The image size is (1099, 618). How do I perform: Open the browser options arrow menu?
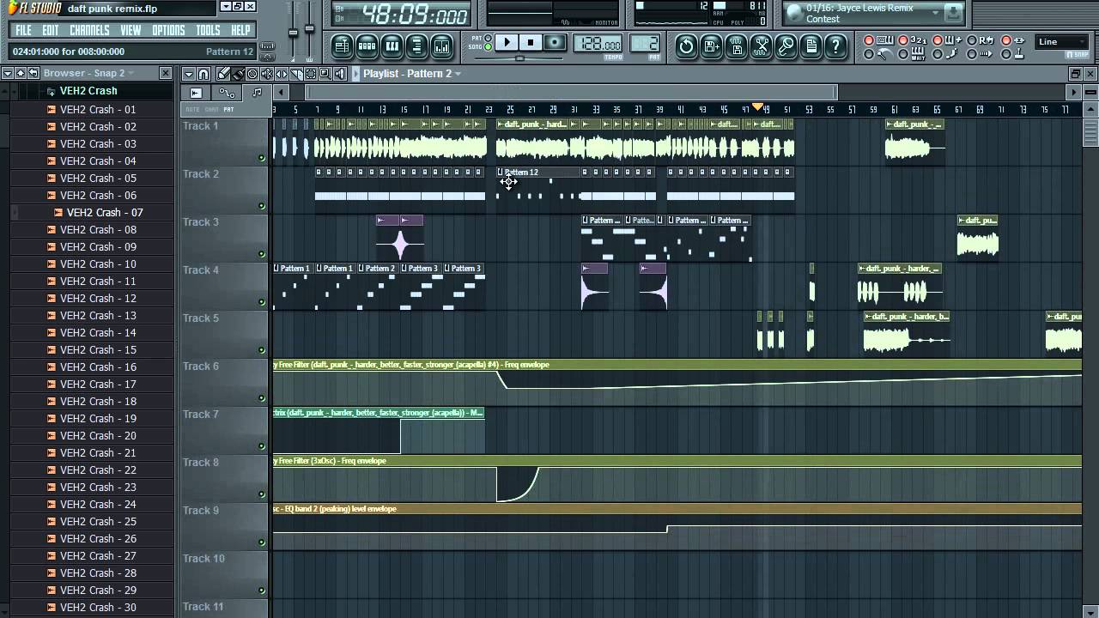[x=8, y=73]
